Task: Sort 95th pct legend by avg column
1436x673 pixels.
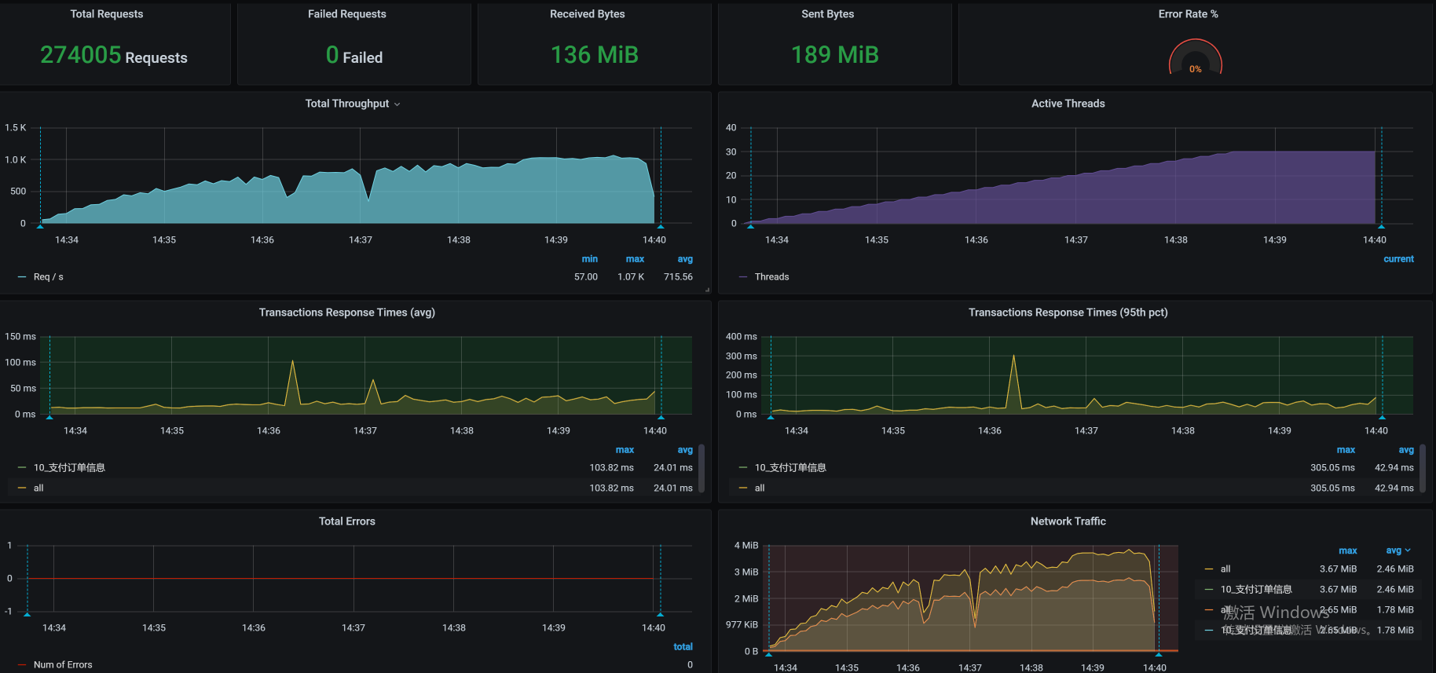Action: coord(1405,450)
